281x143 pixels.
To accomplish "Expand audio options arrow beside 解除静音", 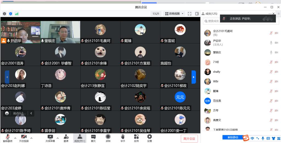I will (x=15, y=138).
